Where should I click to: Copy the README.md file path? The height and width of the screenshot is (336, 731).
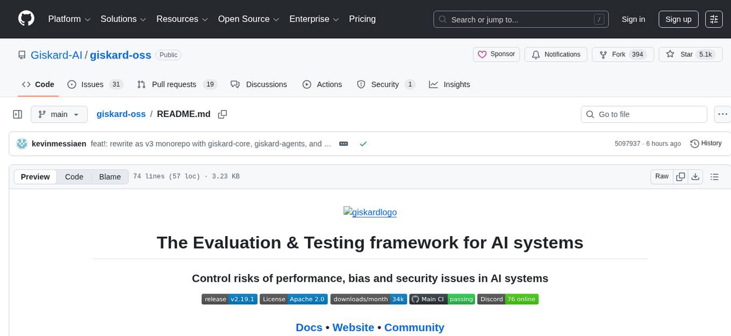223,114
